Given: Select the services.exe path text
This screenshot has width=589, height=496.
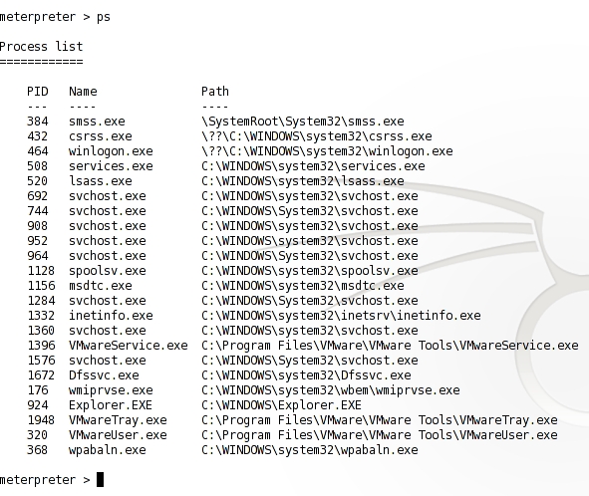Looking at the screenshot, I should 313,166.
